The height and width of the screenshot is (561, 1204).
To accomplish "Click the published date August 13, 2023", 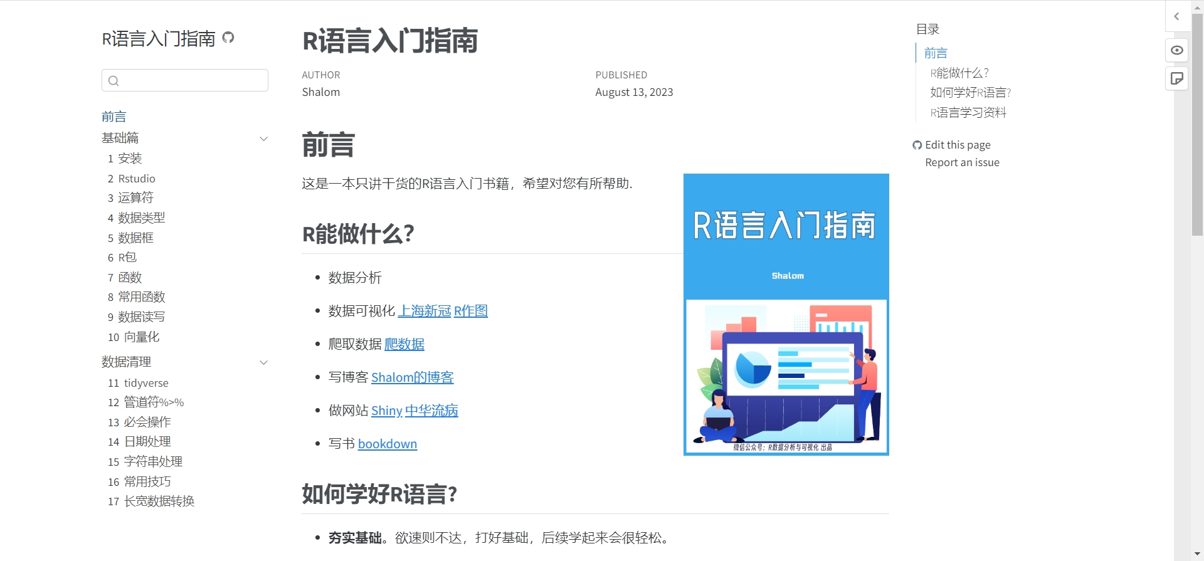I will (634, 92).
